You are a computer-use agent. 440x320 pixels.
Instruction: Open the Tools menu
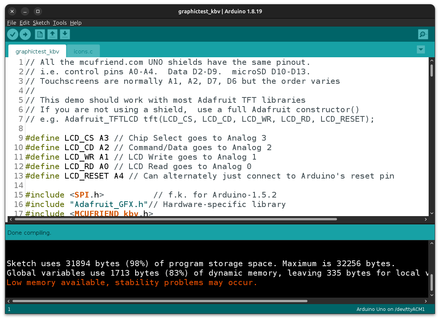point(60,23)
